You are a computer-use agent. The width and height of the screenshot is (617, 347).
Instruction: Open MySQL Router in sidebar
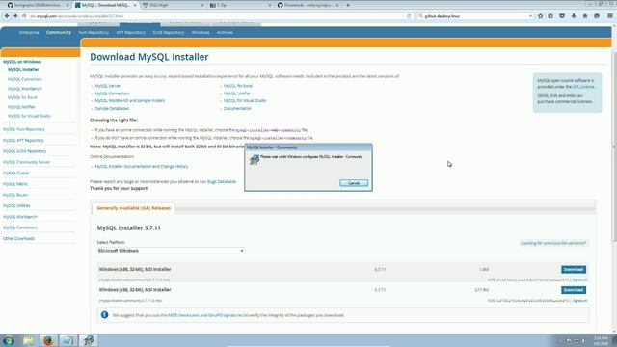click(x=15, y=195)
